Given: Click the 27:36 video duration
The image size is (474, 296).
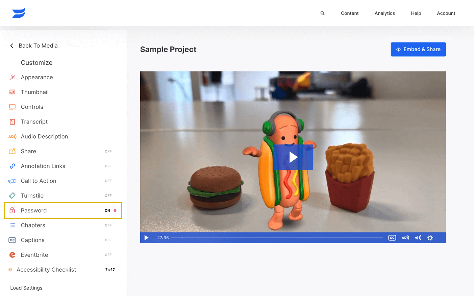Looking at the screenshot, I should (x=163, y=238).
